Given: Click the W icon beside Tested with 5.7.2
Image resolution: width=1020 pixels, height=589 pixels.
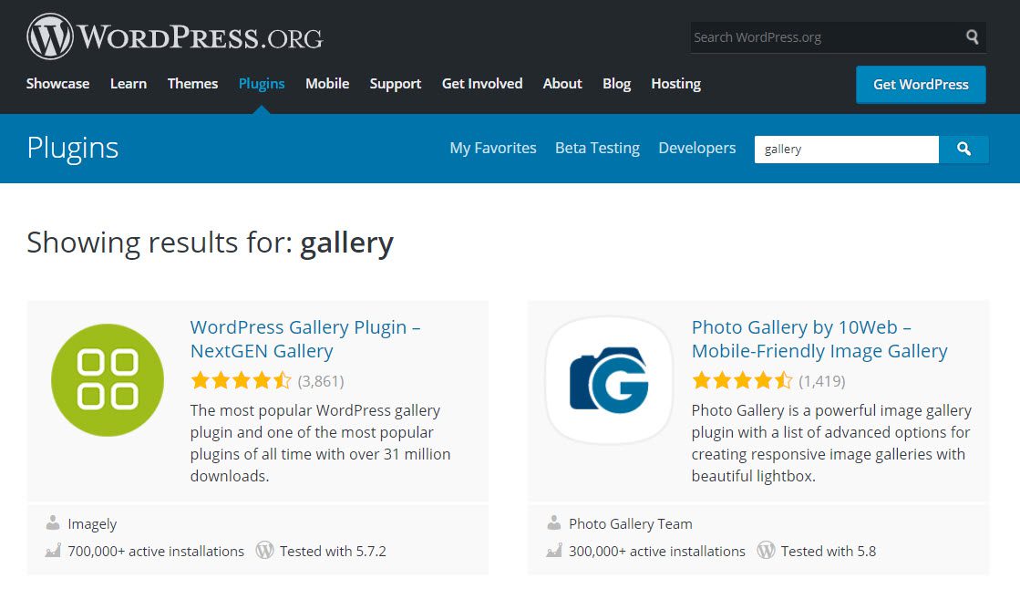Looking at the screenshot, I should (264, 551).
